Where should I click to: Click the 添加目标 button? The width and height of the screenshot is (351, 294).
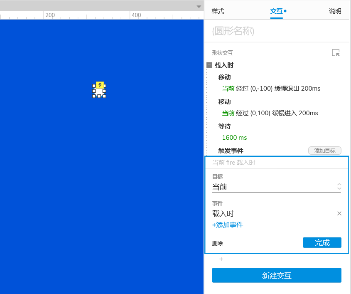(x=324, y=151)
